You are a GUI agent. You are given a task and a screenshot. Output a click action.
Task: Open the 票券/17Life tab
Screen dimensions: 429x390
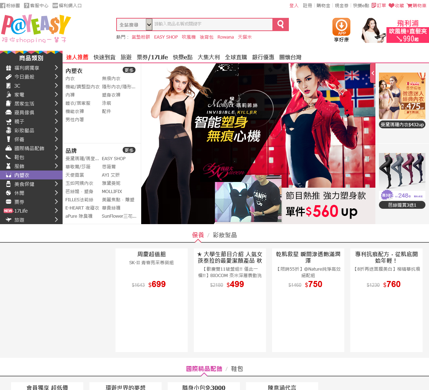pos(152,57)
